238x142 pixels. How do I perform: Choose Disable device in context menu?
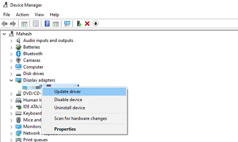[84, 99]
